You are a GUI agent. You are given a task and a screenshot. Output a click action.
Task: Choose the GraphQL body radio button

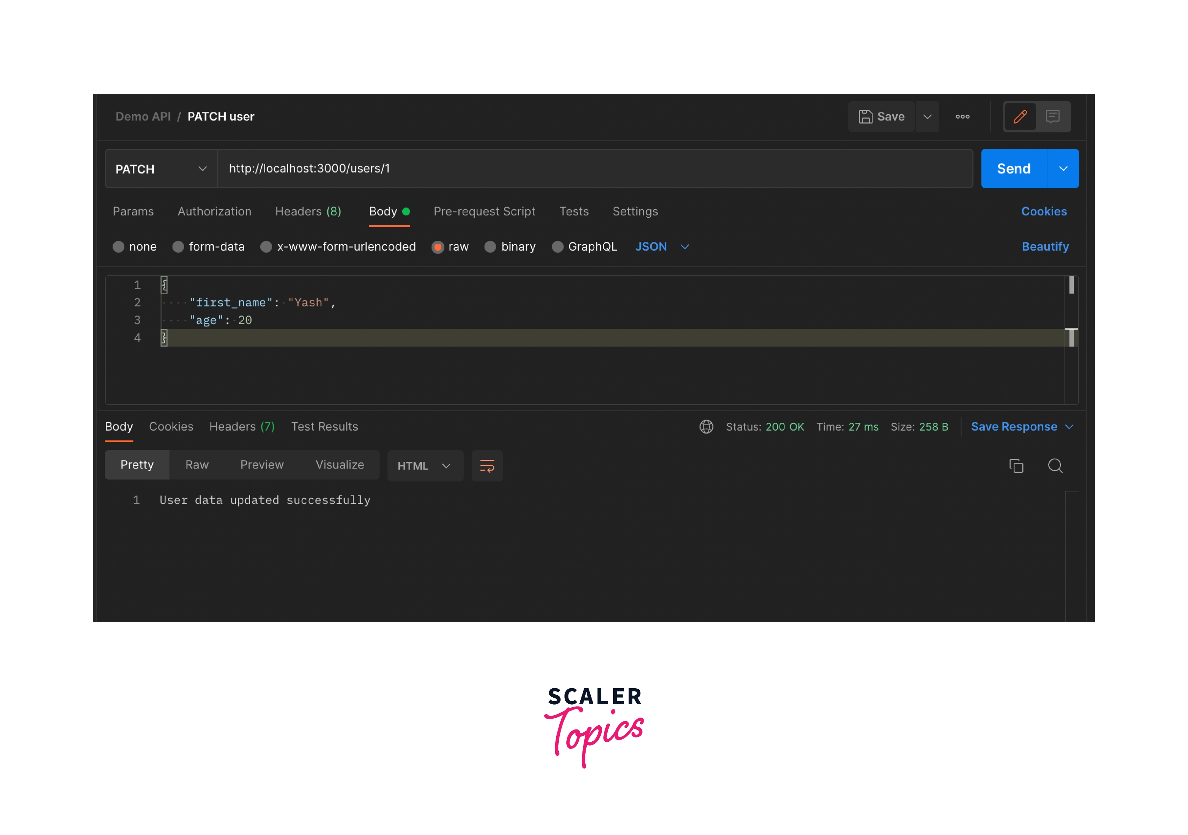coord(557,247)
